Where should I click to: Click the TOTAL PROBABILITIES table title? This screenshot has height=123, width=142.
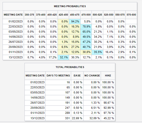[70, 67]
